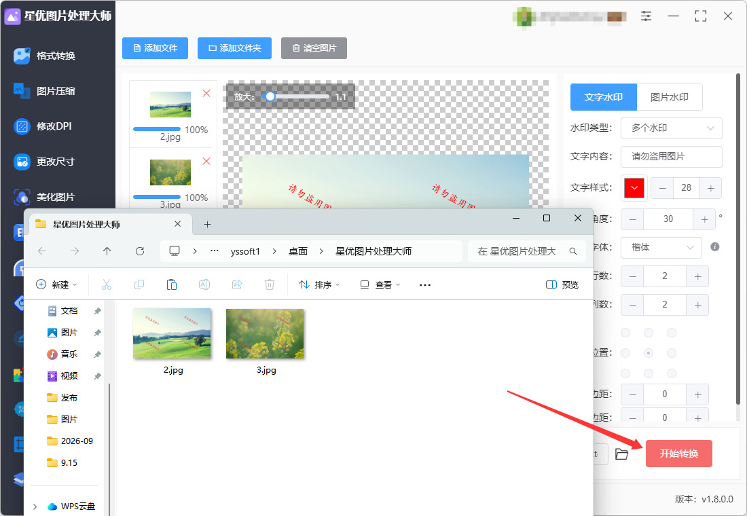Open 更改尺寸 in the app sidebar

(44, 162)
